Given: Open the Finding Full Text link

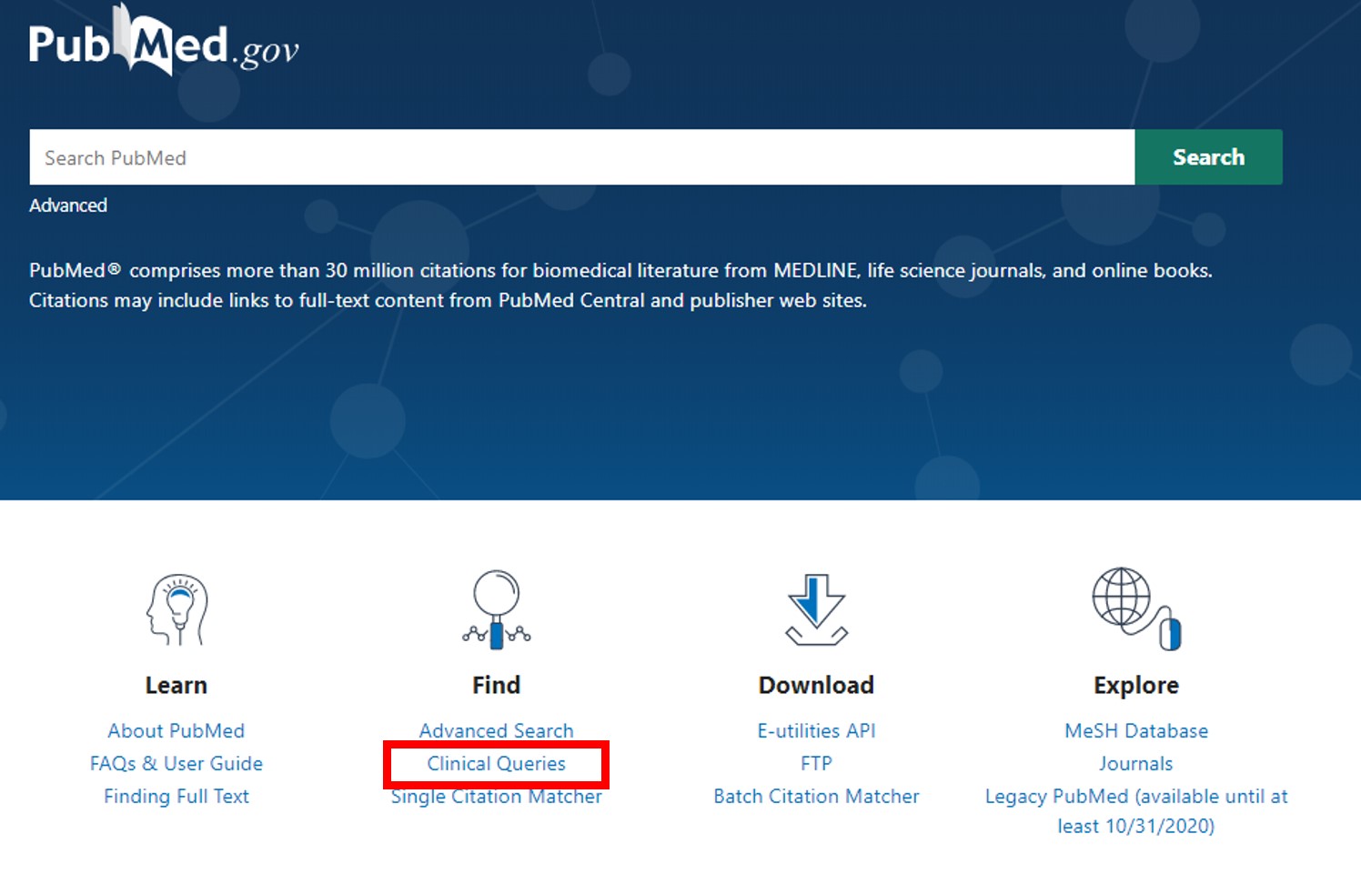Looking at the screenshot, I should pyautogui.click(x=176, y=796).
